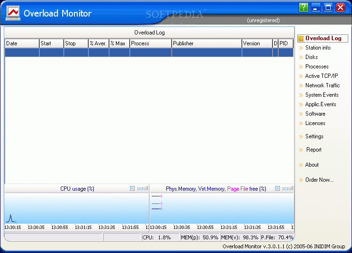The width and height of the screenshot is (352, 253).
Task: Click the CPU usage [%] graph title
Action: 77,189
